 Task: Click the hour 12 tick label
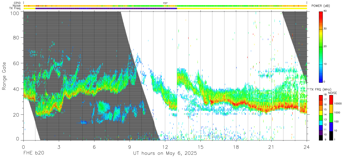click(165, 147)
